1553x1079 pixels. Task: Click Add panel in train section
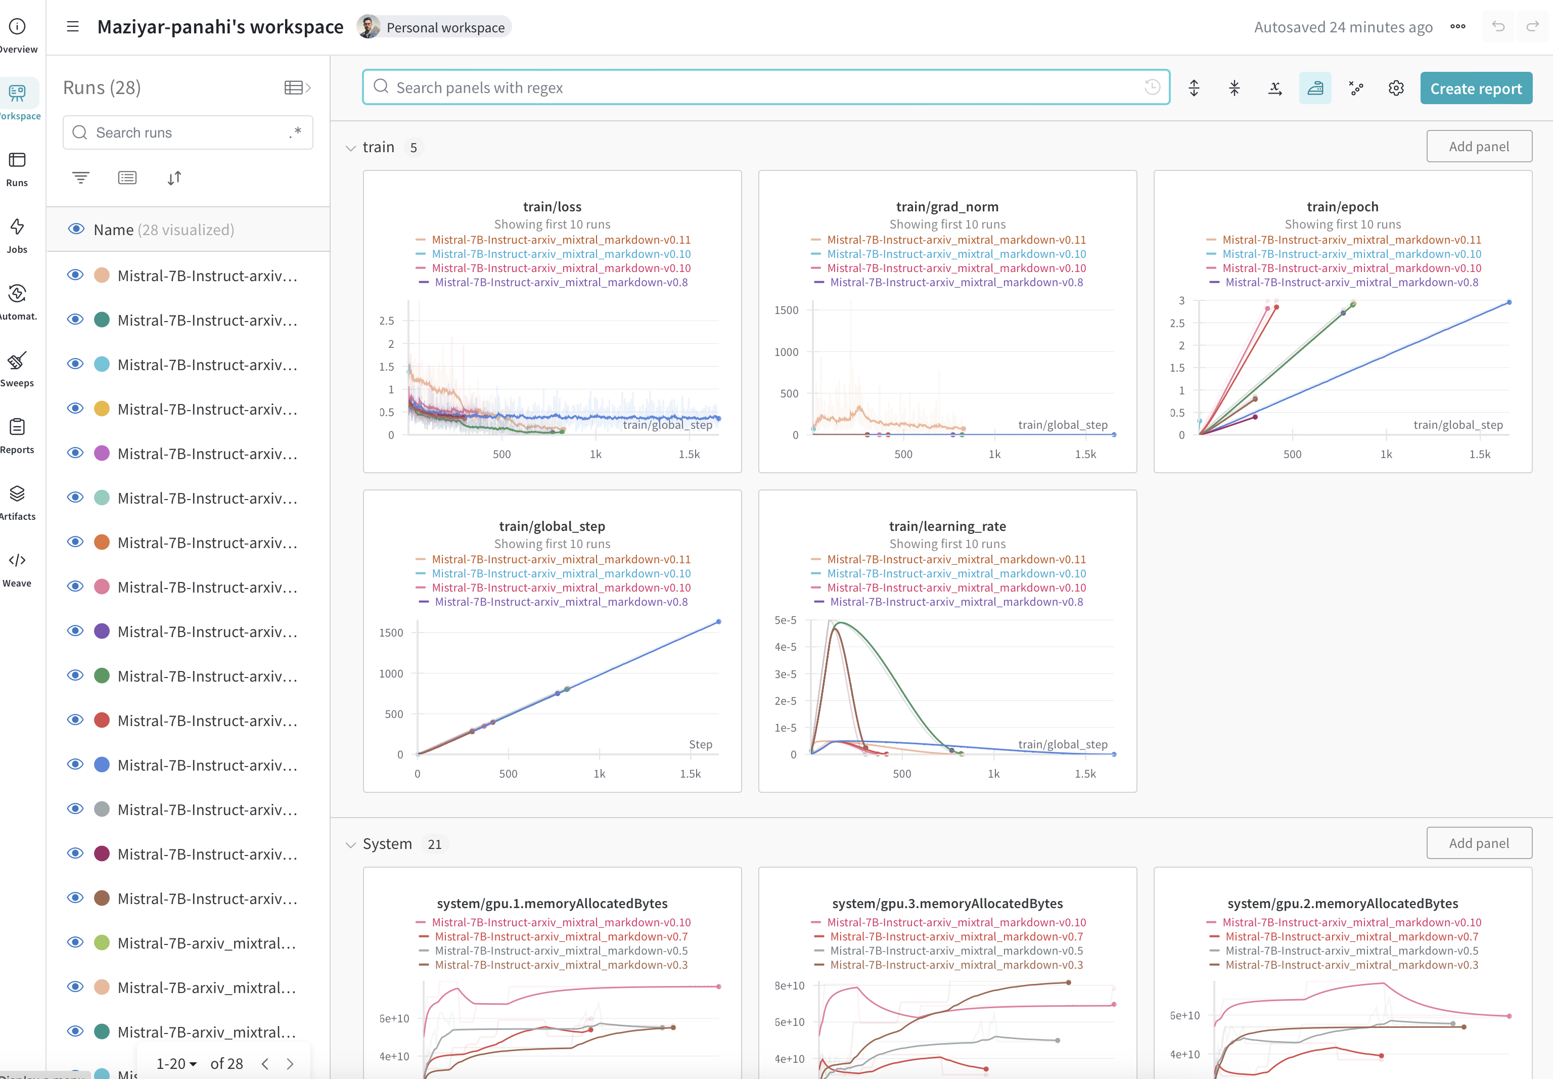[x=1478, y=147]
